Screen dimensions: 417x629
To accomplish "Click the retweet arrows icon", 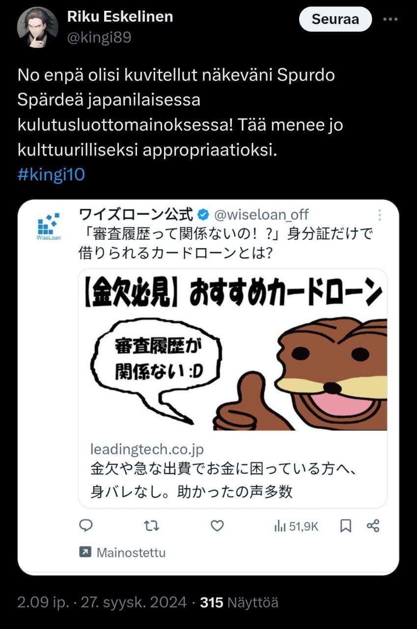I will (x=151, y=526).
